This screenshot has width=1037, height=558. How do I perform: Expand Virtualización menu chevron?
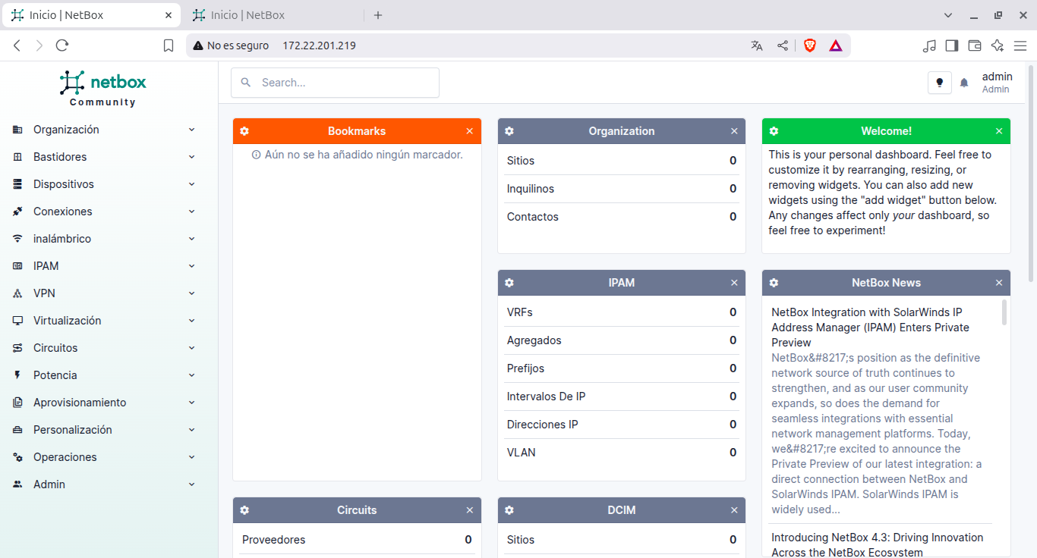[192, 321]
